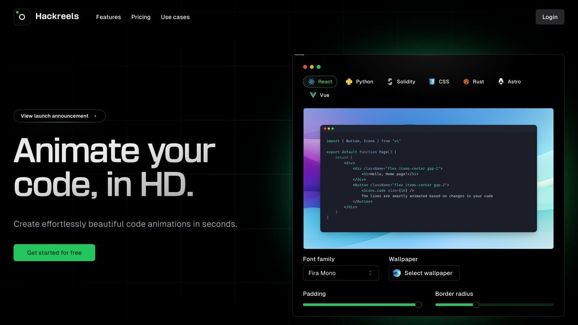Click the Python logo icon
Image resolution: width=578 pixels, height=325 pixels.
(x=349, y=82)
